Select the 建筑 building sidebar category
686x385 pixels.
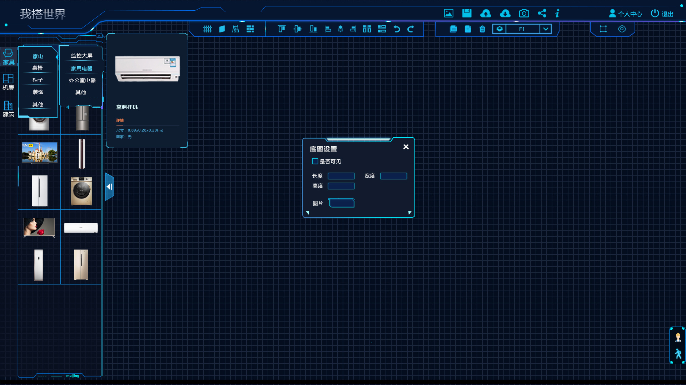point(8,109)
